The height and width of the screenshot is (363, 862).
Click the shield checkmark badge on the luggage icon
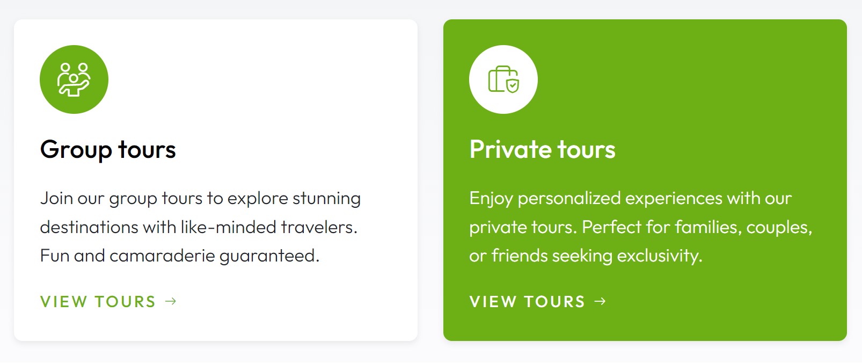513,85
